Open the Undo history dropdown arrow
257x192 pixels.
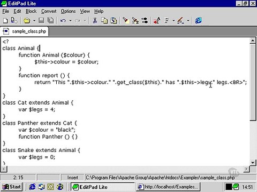[71, 21]
